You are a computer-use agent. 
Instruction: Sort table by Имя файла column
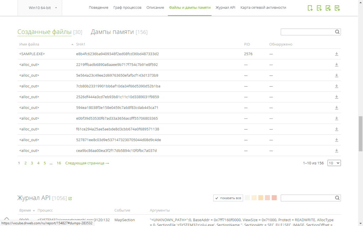[29, 44]
